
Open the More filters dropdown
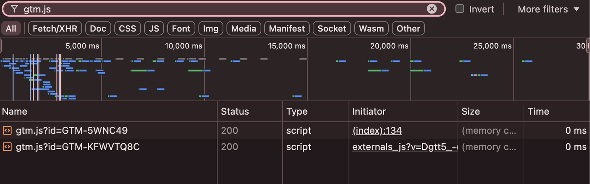[x=548, y=9]
